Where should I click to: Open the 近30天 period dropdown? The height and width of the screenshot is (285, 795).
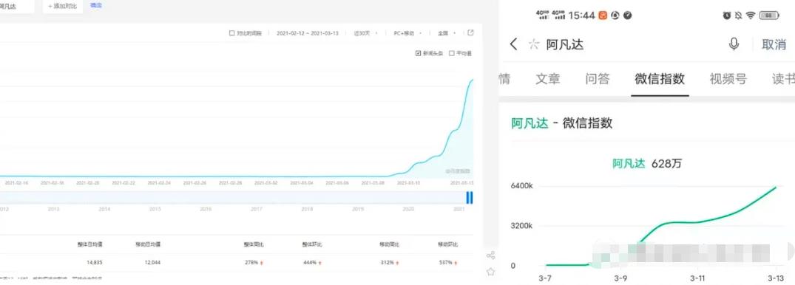[365, 33]
